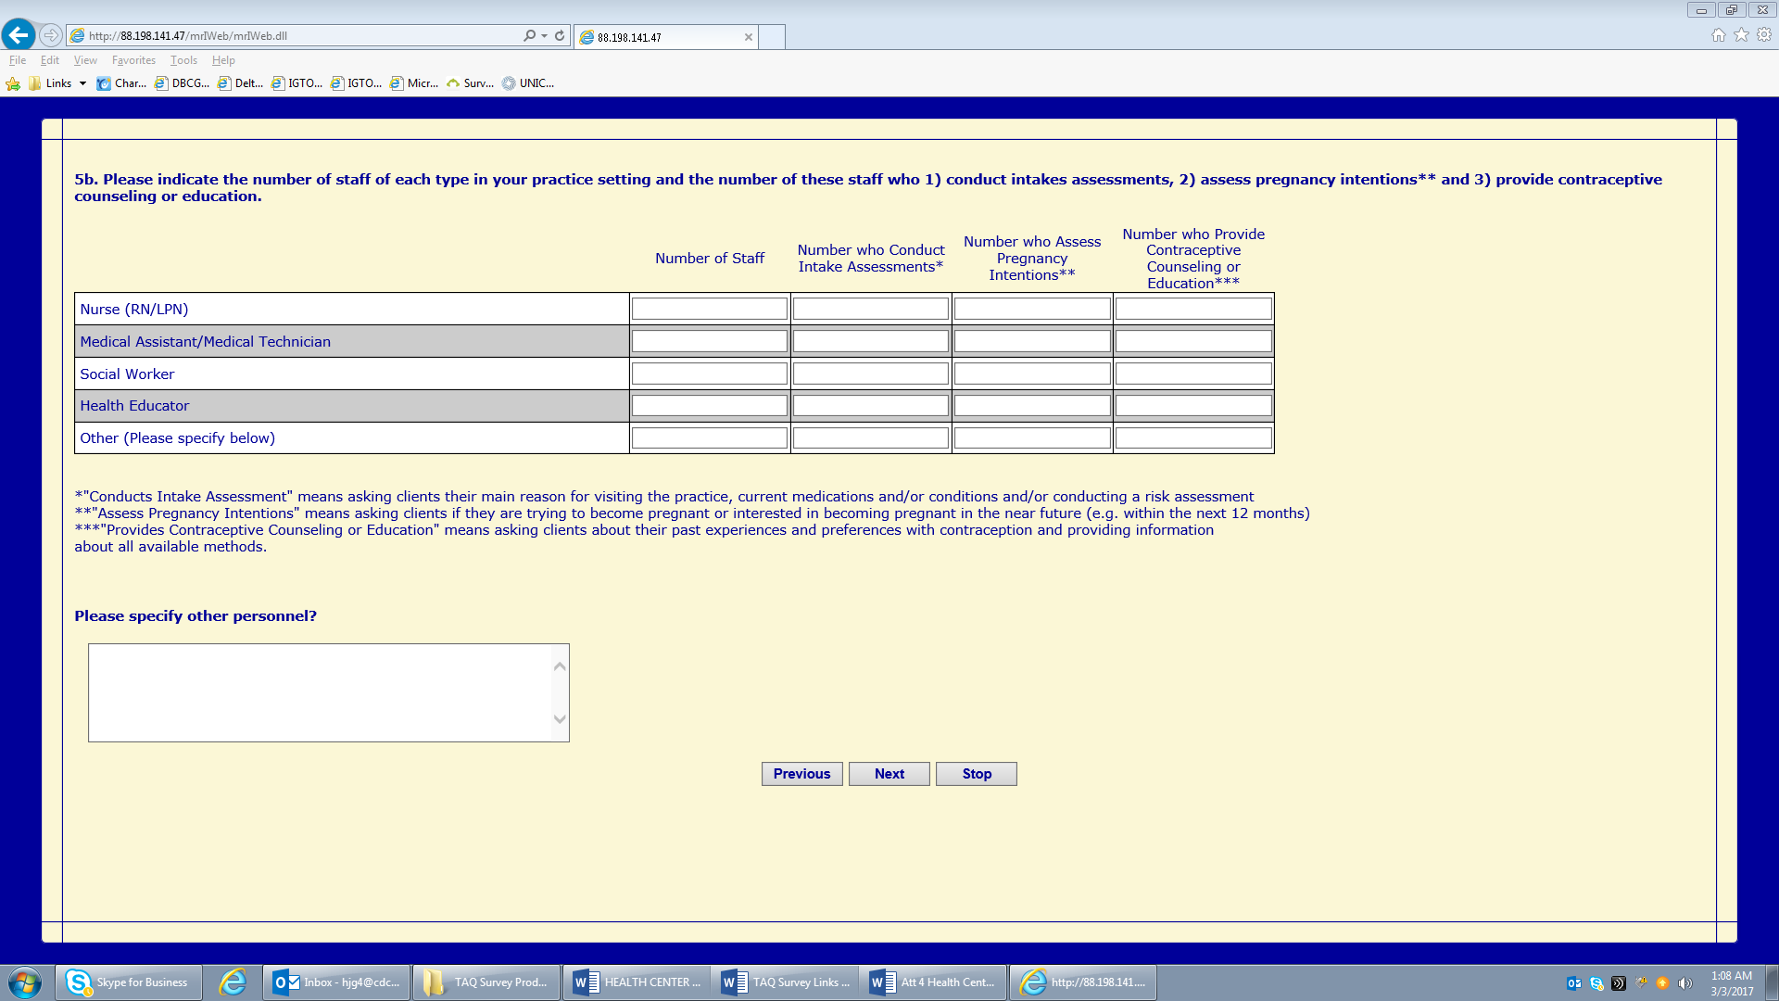The image size is (1779, 1001).
Task: Click the Refresh page icon
Action: pos(560,35)
